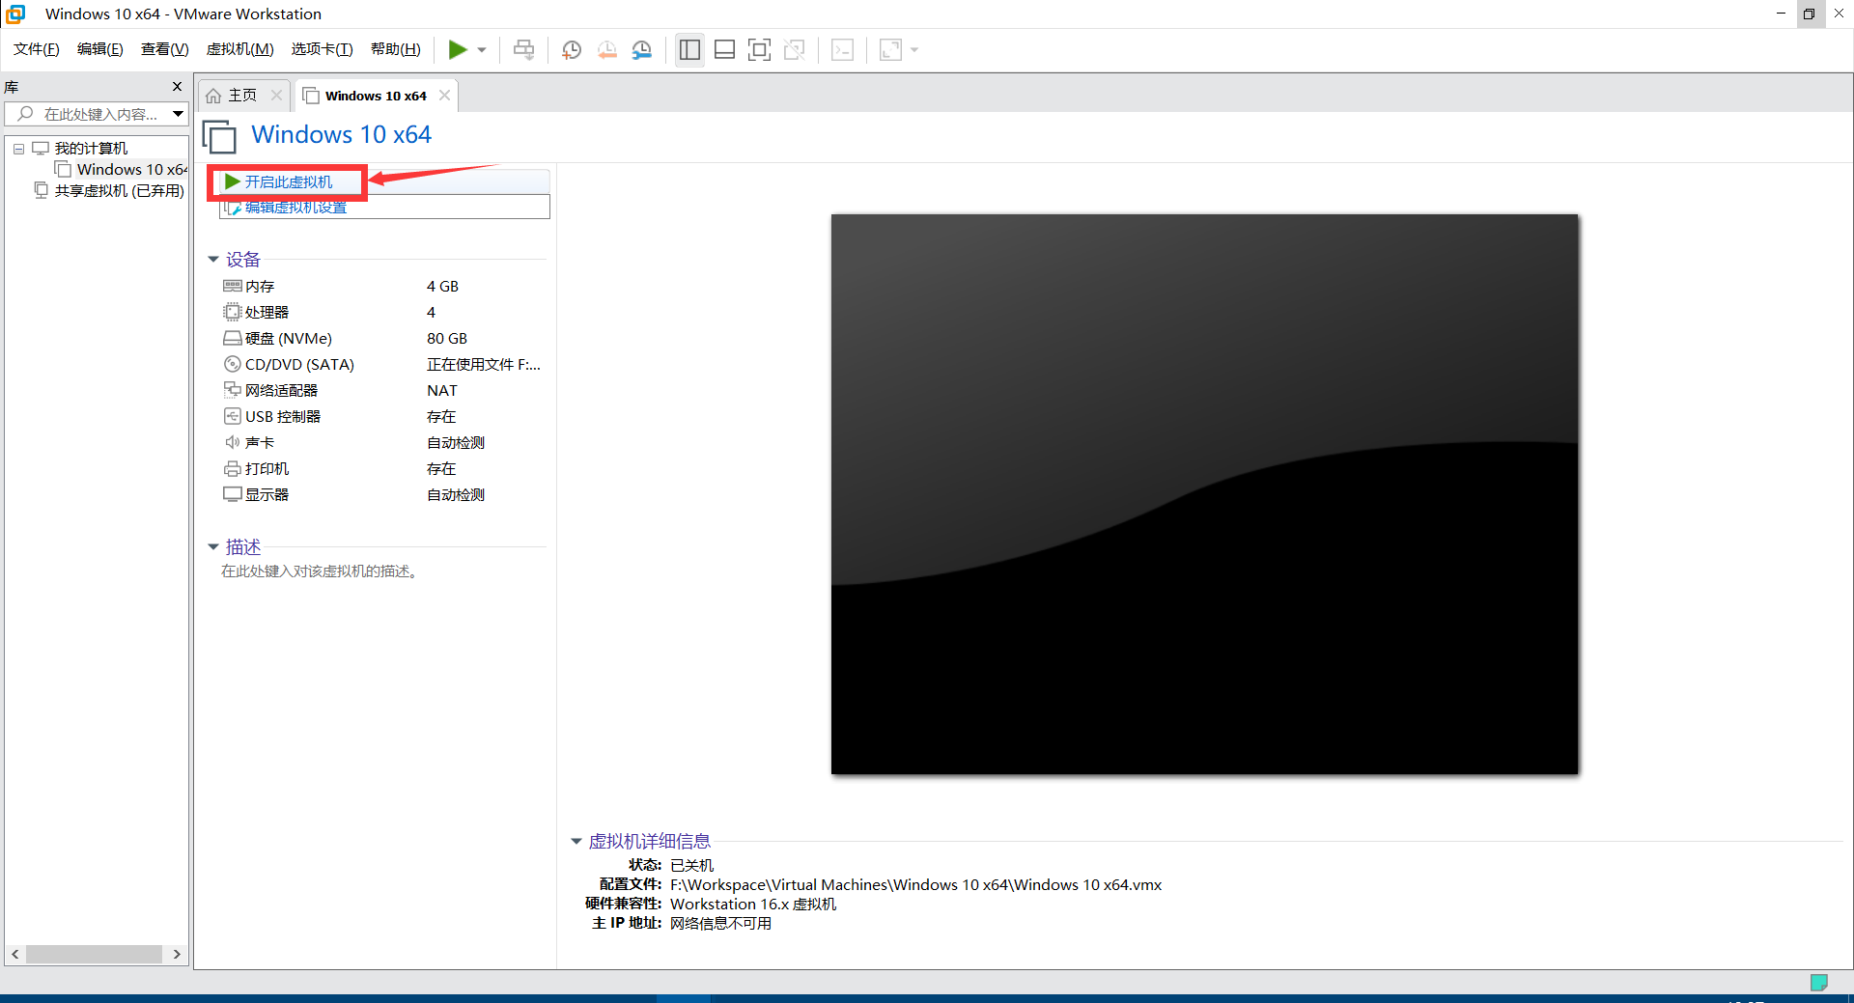Click the library scrollbar left arrow
The image size is (1854, 1003).
pyautogui.click(x=14, y=954)
